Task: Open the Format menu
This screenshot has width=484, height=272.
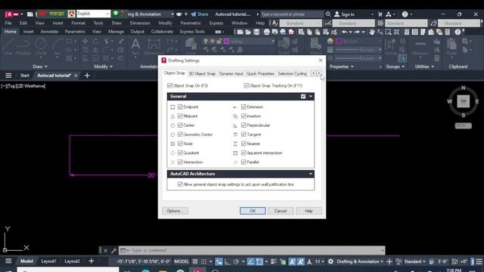Action: (78, 23)
